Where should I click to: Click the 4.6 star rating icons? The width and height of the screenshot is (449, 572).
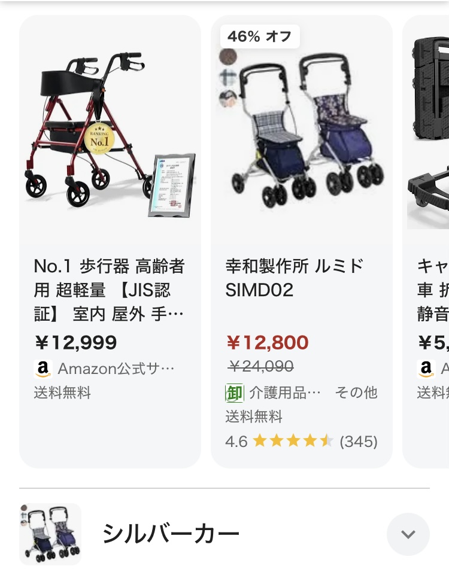pos(293,442)
